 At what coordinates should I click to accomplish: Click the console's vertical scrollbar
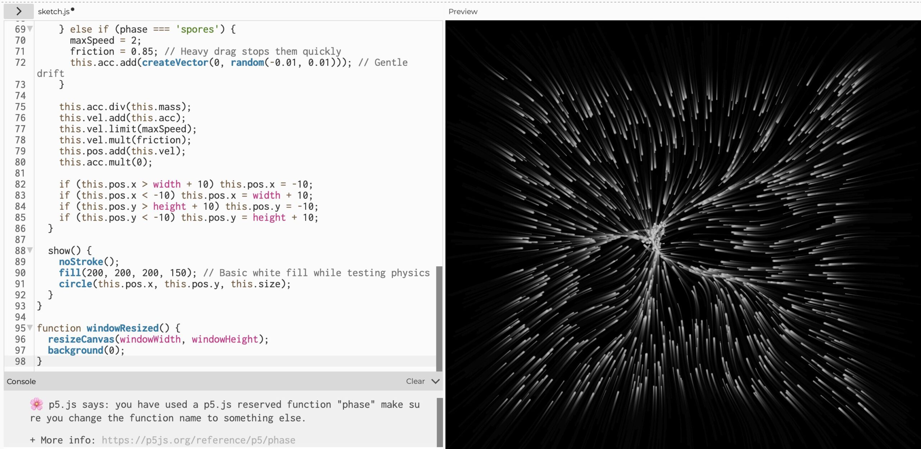(440, 422)
